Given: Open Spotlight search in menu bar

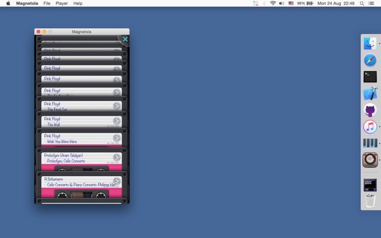Looking at the screenshot, I should coord(362,3).
